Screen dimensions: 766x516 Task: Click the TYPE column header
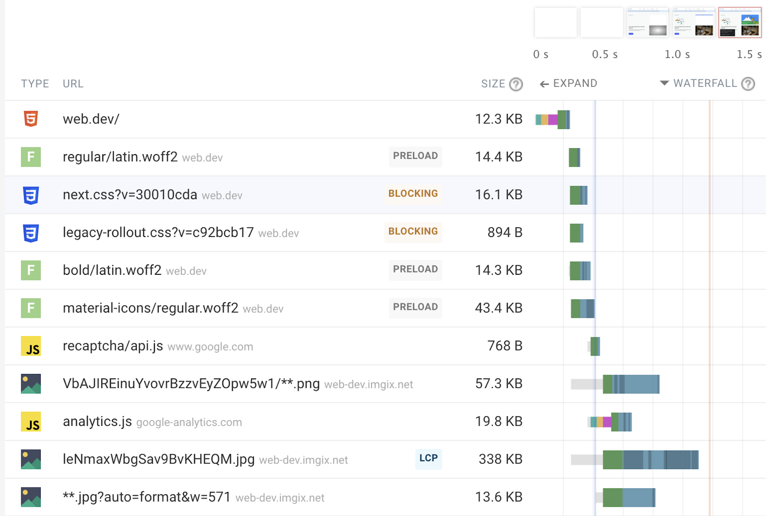(35, 84)
